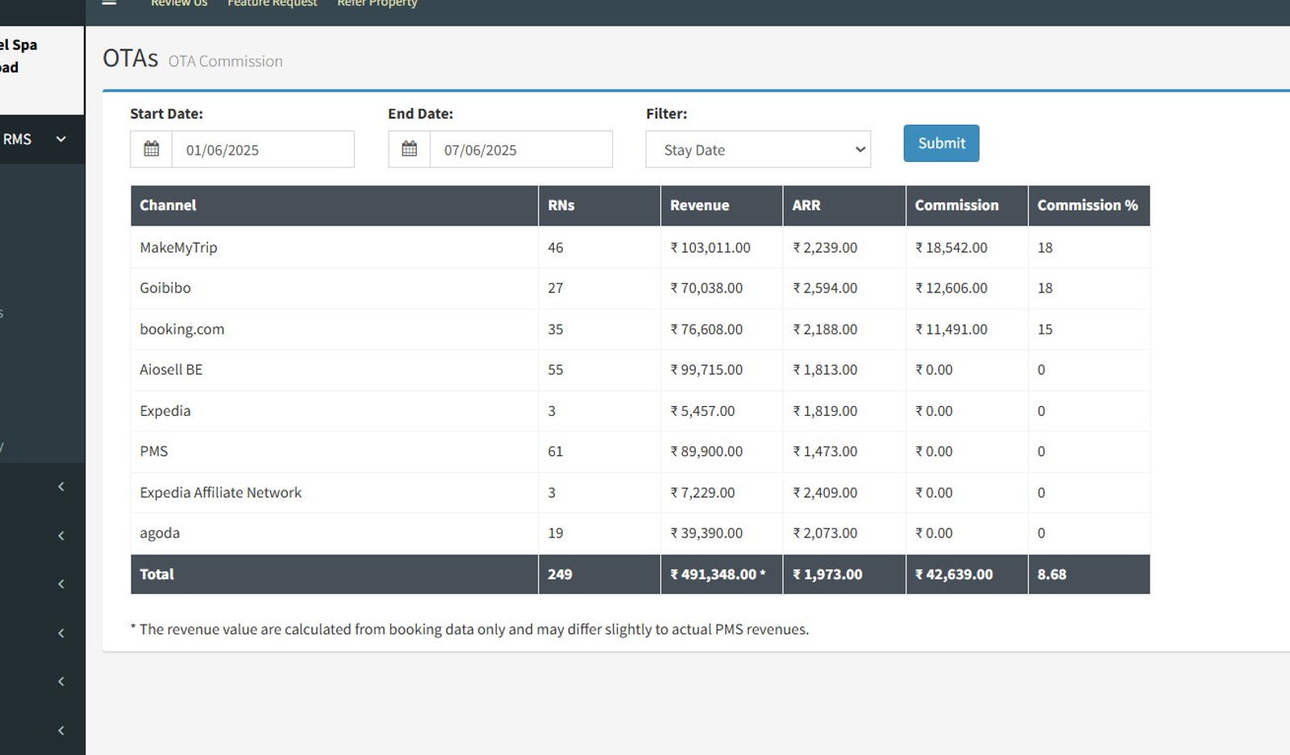Select the Expedia Affiliate Network row
The height and width of the screenshot is (755, 1290).
640,492
